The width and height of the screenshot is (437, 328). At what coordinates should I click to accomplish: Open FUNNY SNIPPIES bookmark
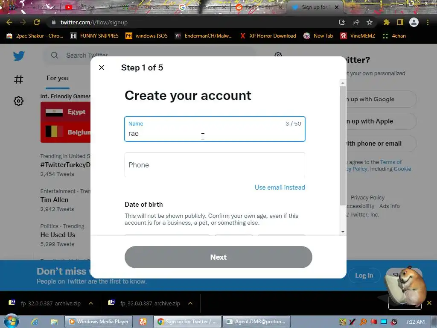(x=94, y=36)
